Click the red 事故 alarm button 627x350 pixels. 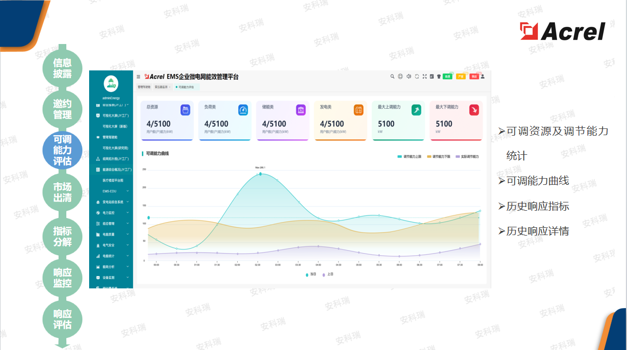tap(474, 77)
